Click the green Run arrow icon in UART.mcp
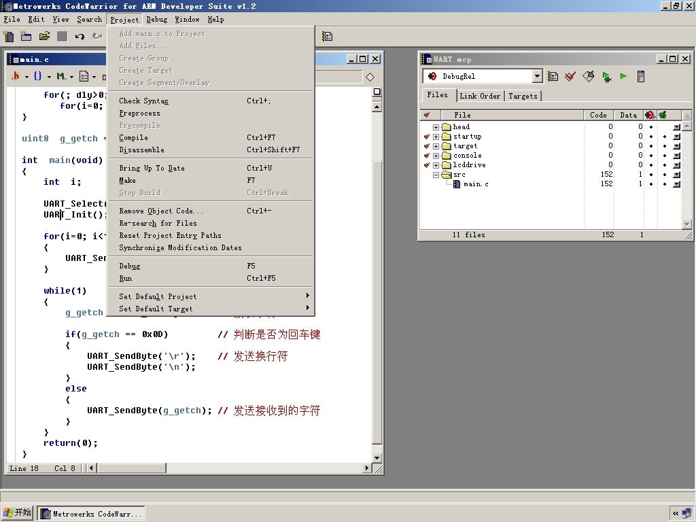 tap(623, 76)
